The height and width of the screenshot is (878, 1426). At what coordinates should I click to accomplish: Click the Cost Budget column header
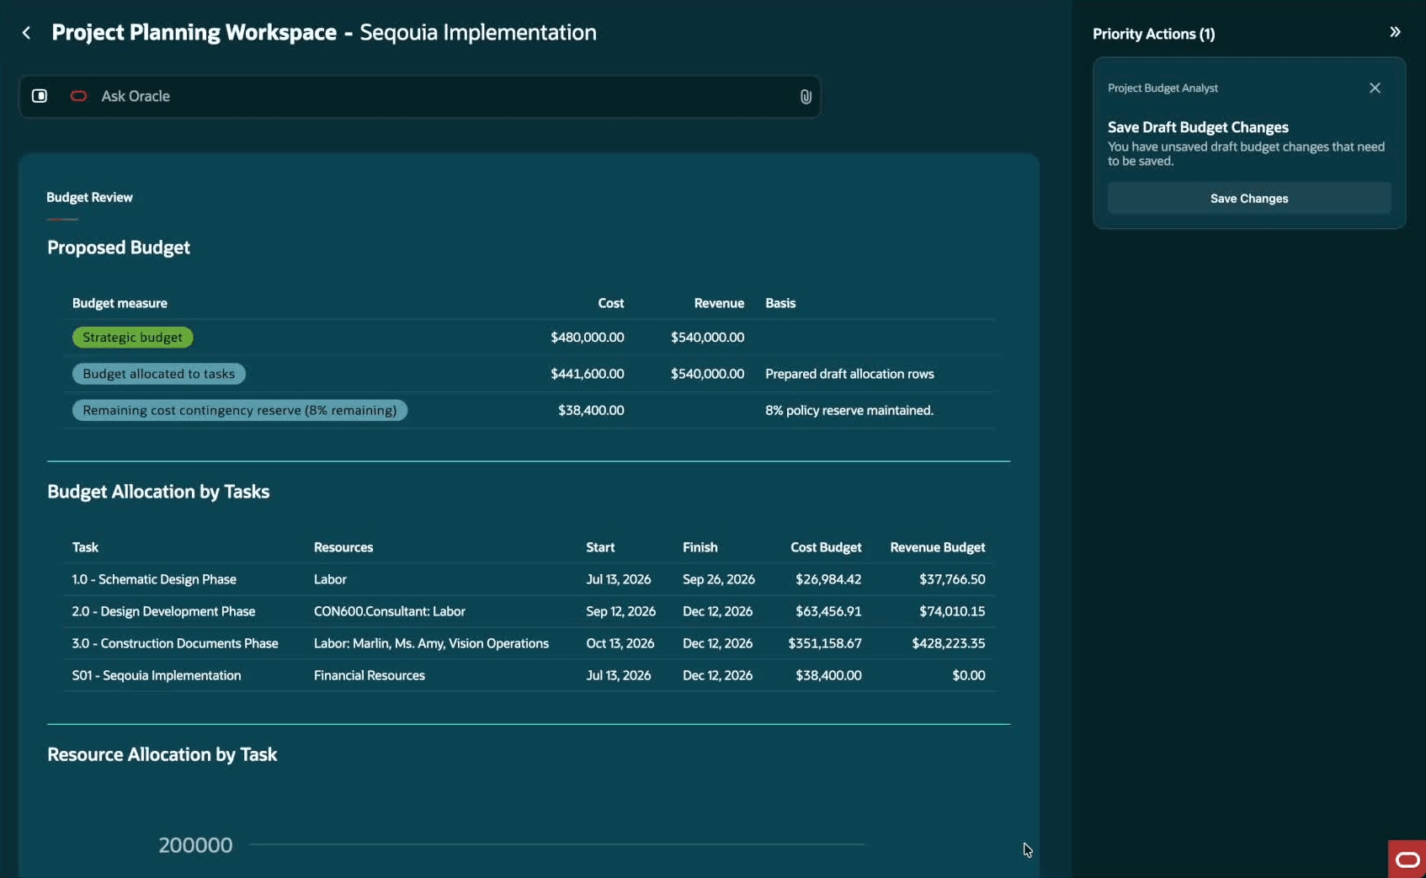click(x=826, y=547)
